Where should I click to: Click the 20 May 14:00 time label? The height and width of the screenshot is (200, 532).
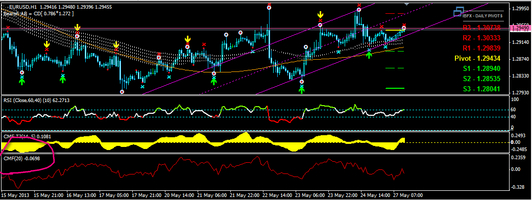pos(179,195)
